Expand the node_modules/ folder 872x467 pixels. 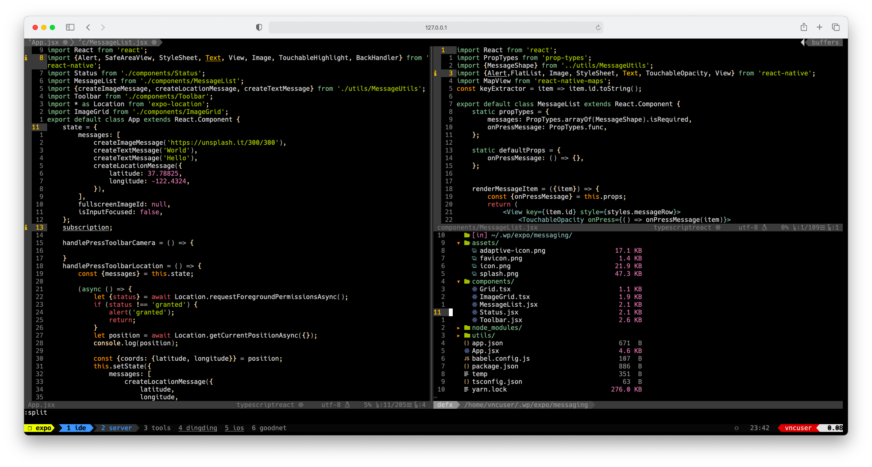click(x=459, y=328)
